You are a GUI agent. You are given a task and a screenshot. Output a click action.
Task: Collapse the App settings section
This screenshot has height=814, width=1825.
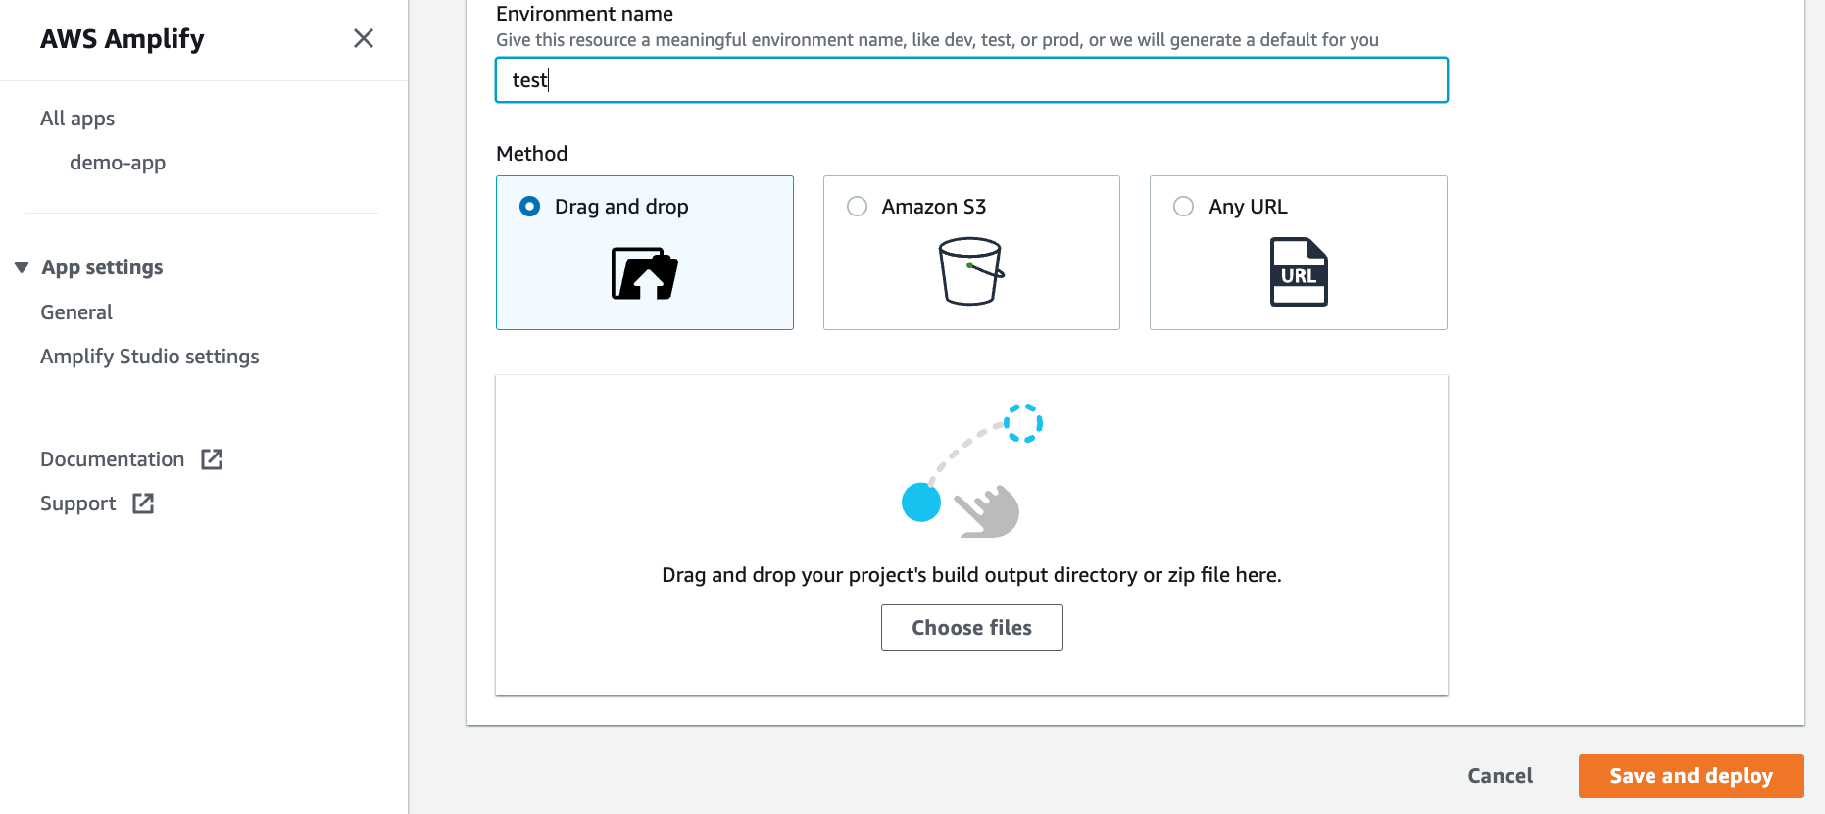[x=22, y=266]
